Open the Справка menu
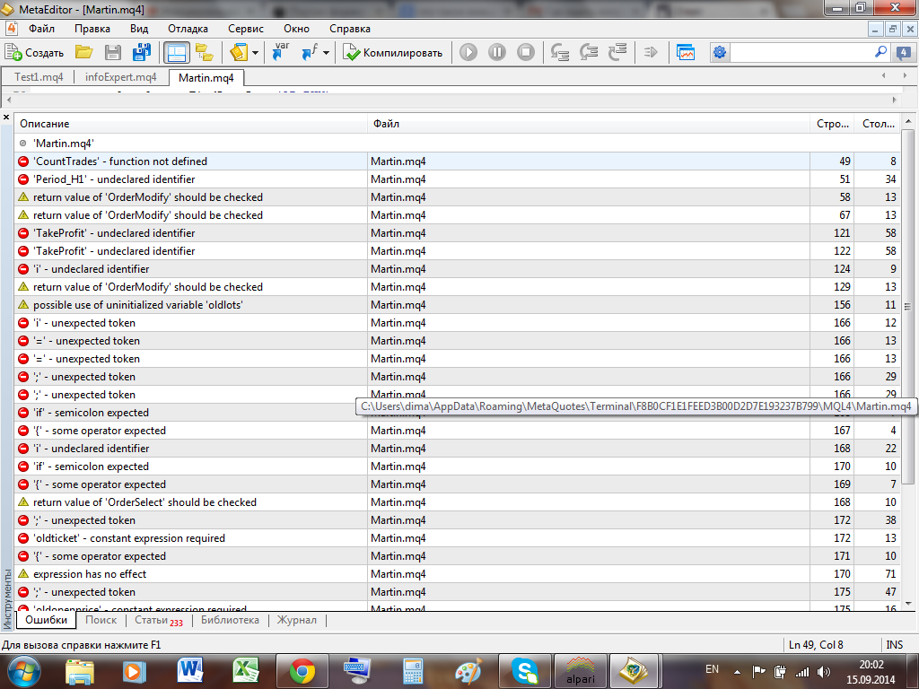Image resolution: width=919 pixels, height=689 pixels. pyautogui.click(x=350, y=29)
